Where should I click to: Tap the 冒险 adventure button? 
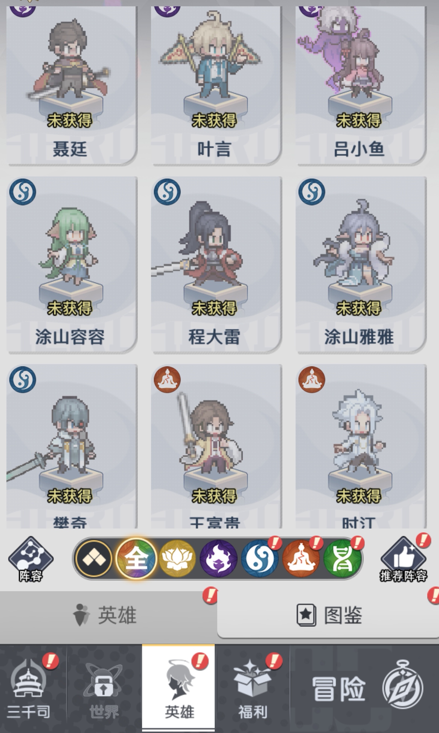click(365, 688)
